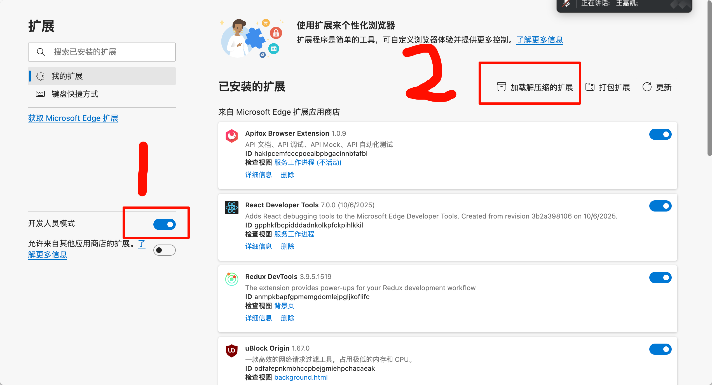The height and width of the screenshot is (385, 712).
Task: Open 我的扩展 sidebar section
Action: point(102,76)
